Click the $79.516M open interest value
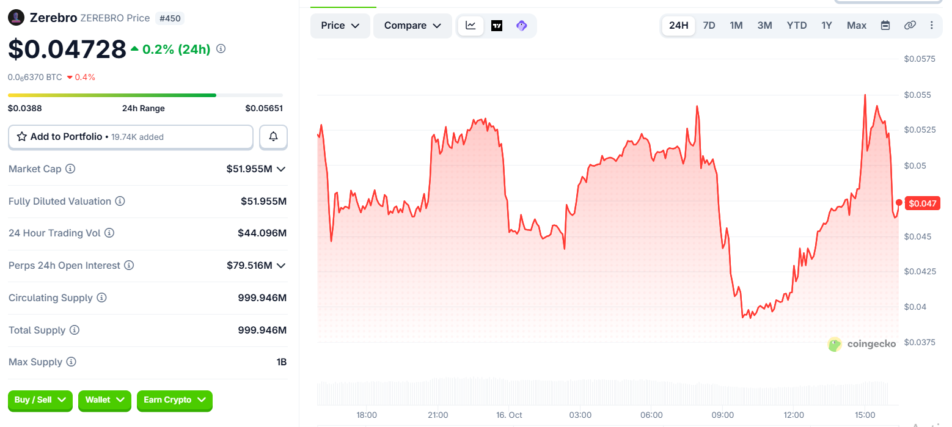 [x=249, y=265]
